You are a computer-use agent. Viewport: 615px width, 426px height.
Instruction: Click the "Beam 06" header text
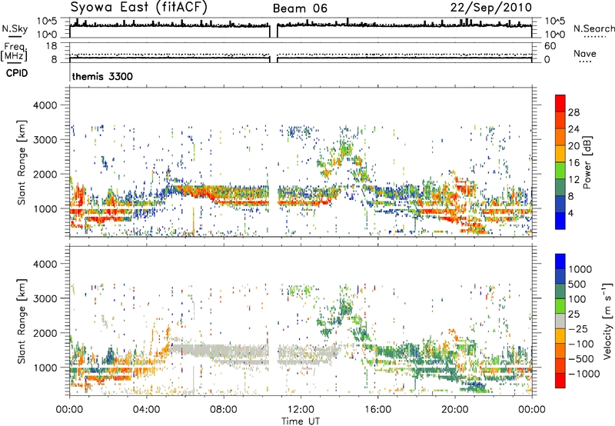[x=300, y=8]
